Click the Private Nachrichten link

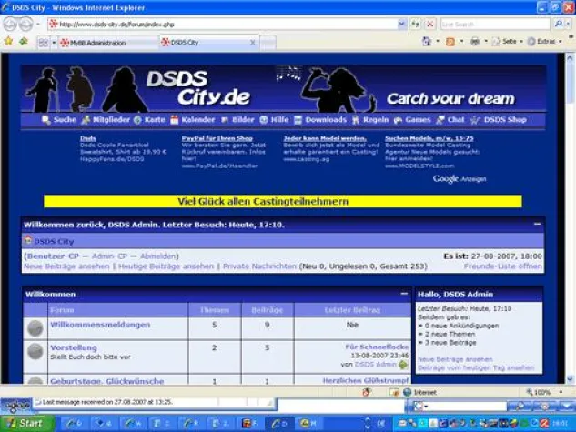tap(259, 266)
